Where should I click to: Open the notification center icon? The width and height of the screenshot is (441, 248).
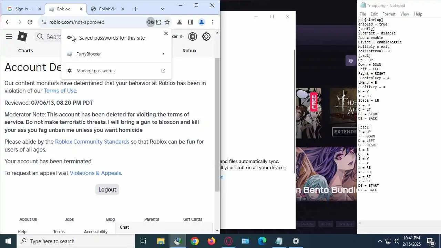click(x=430, y=241)
